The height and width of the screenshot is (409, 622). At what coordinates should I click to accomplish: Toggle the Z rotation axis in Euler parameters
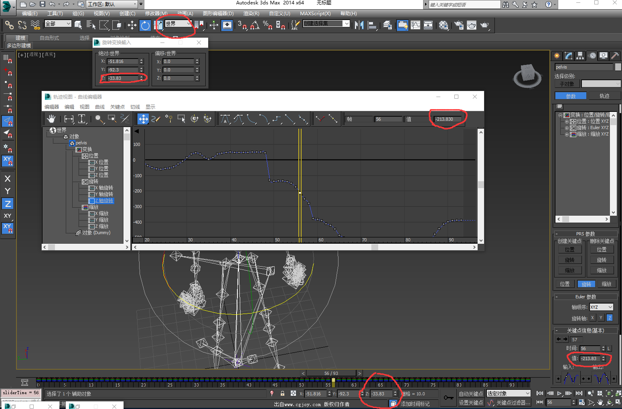click(610, 318)
